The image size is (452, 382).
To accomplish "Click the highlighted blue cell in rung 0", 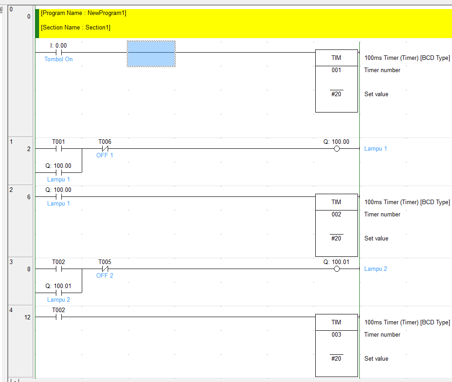I will point(151,54).
